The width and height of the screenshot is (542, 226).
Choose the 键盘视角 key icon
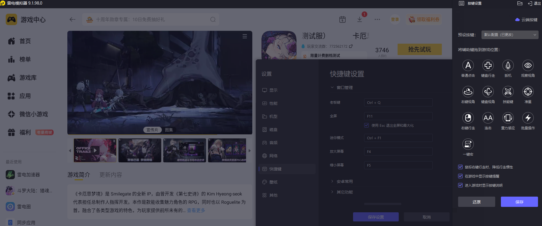pos(488,92)
